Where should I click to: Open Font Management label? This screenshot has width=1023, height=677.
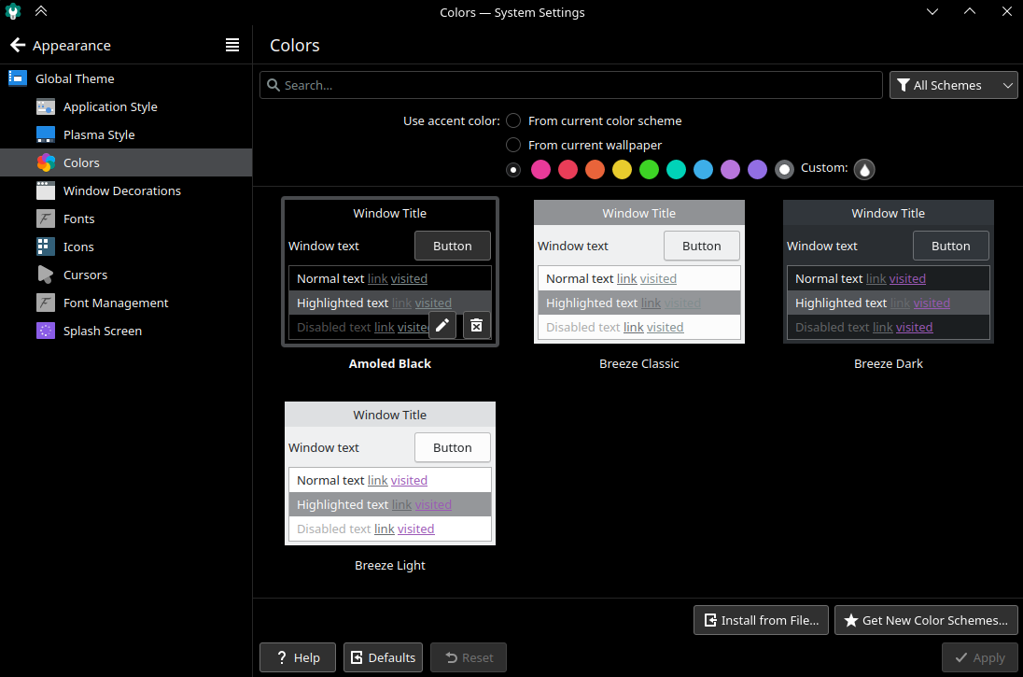[x=116, y=303]
